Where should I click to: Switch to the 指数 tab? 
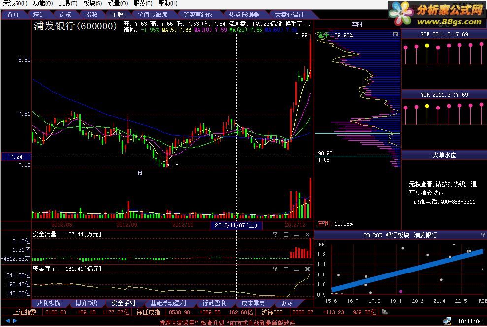pyautogui.click(x=91, y=15)
